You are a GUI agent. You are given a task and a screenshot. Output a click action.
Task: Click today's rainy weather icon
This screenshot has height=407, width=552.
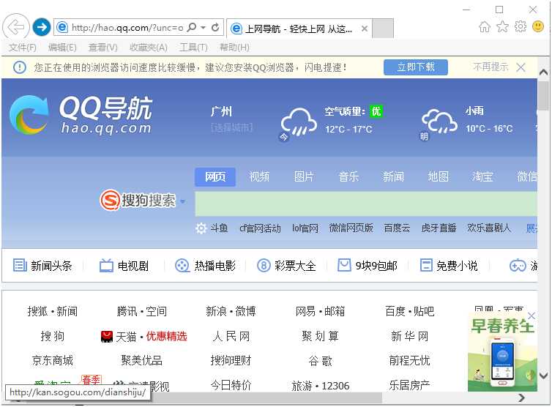pyautogui.click(x=299, y=122)
